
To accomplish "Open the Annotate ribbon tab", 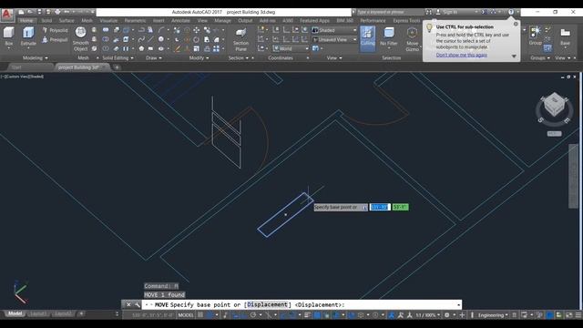I will coord(180,20).
